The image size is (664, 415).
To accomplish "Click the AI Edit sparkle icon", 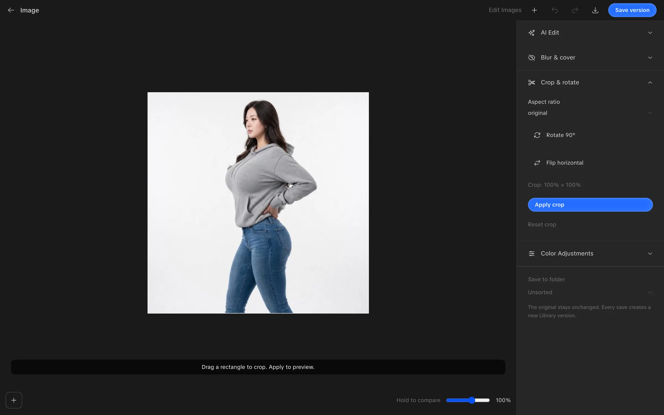I will tap(531, 33).
